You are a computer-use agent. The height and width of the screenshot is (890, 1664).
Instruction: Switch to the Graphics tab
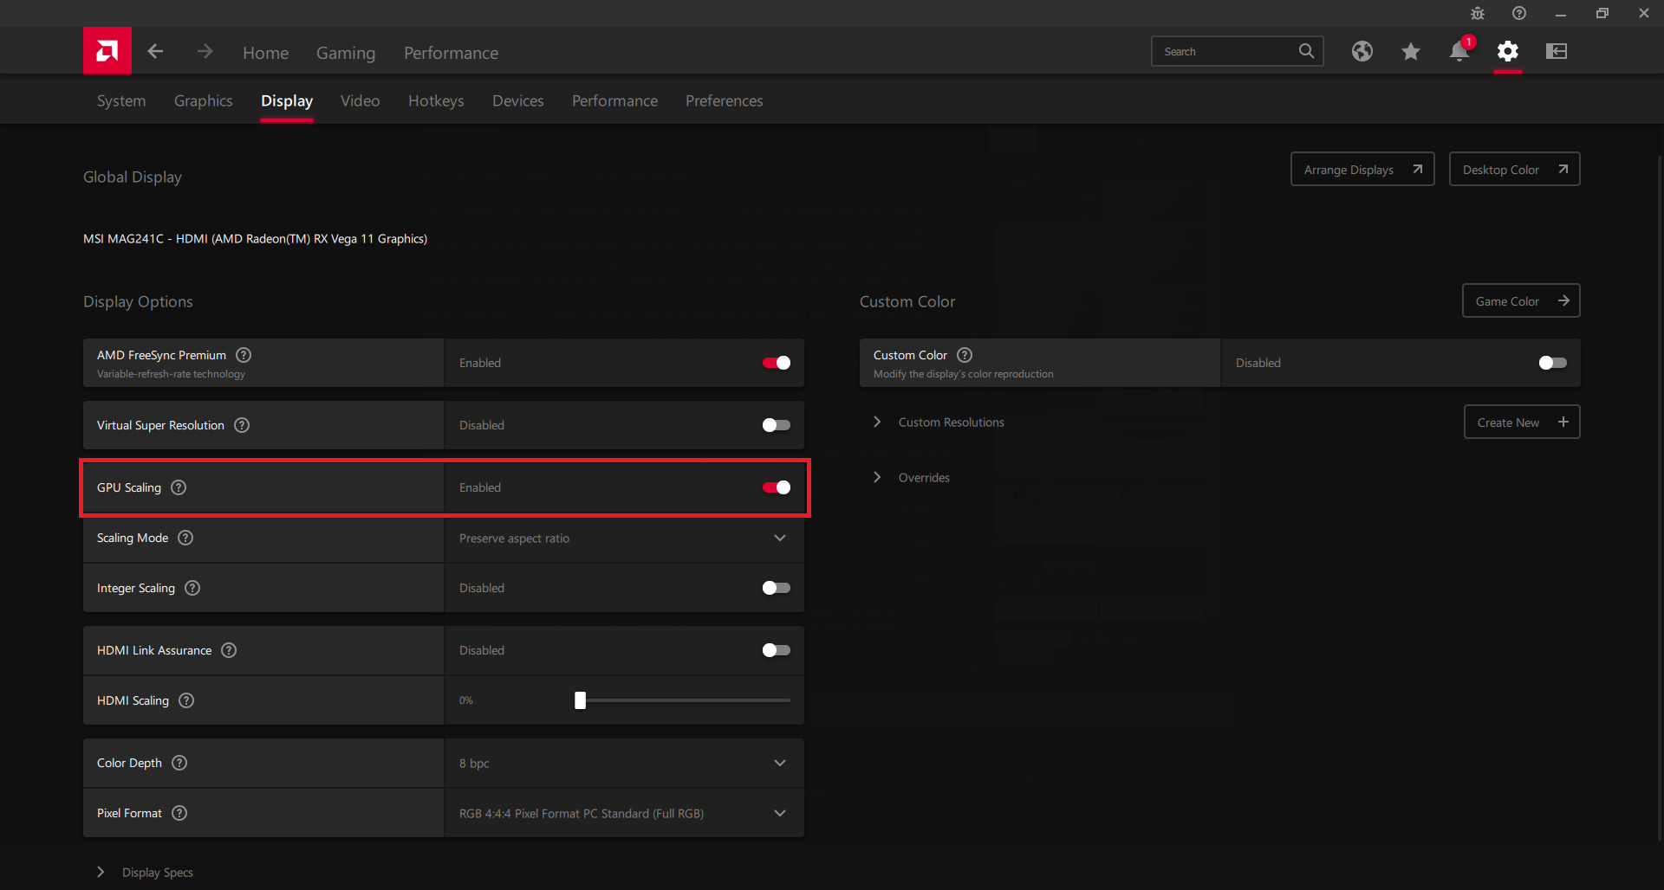click(203, 101)
